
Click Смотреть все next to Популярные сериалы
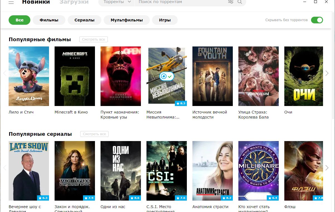(x=94, y=134)
